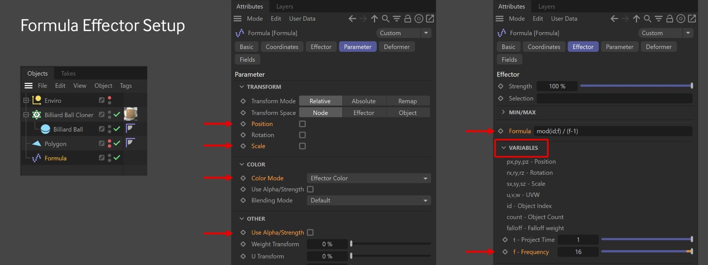The height and width of the screenshot is (265, 708).
Task: Switch to Deformer tab in Parameter attributes panel
Action: click(x=396, y=47)
